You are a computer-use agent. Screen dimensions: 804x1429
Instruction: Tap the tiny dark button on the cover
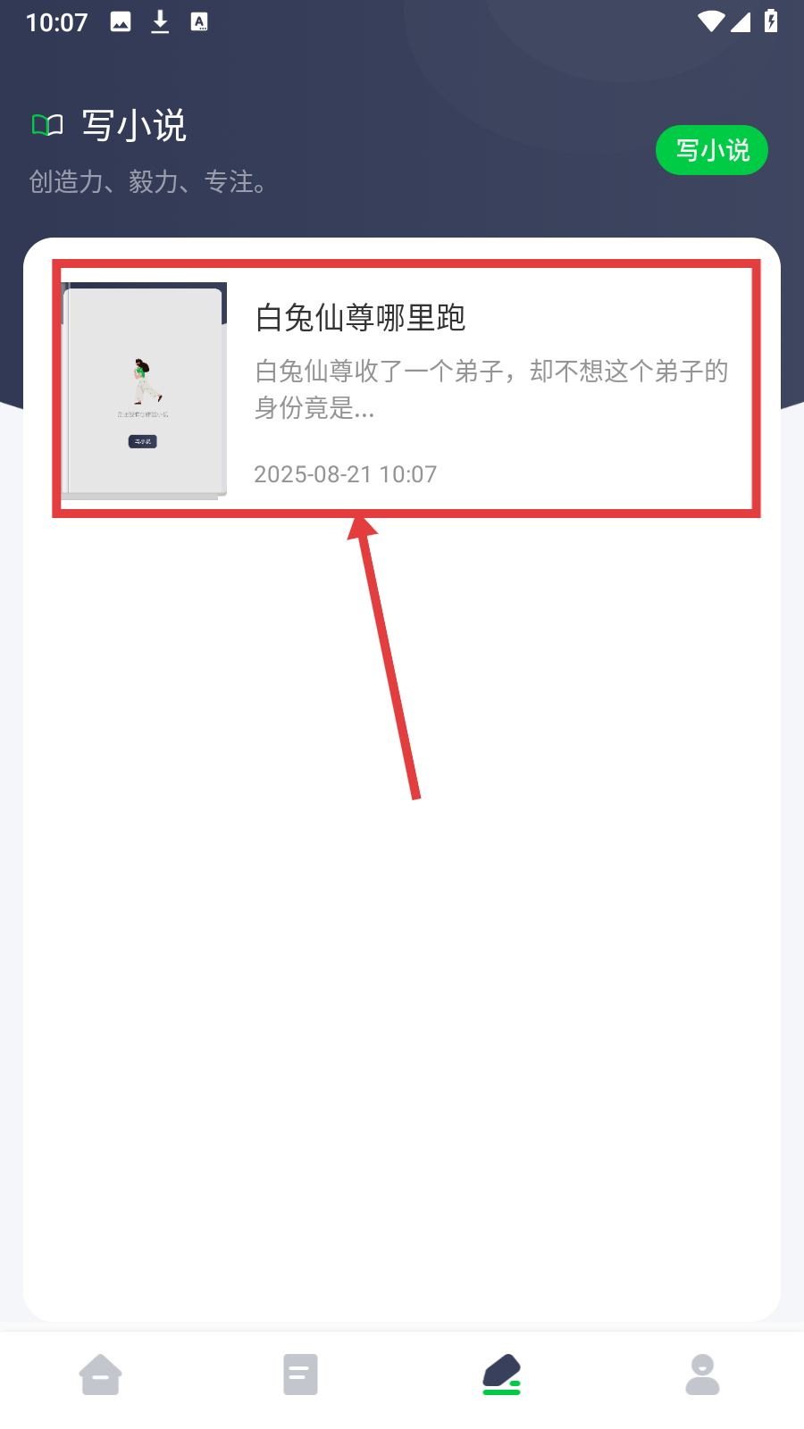tap(142, 442)
